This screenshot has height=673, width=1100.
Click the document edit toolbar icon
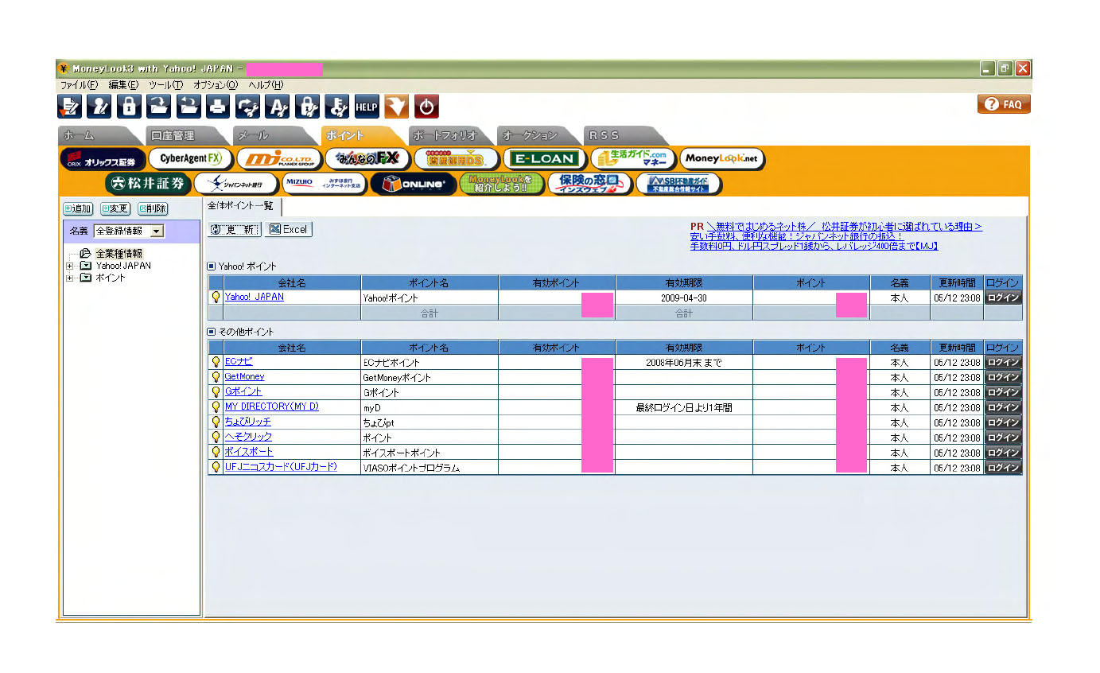pos(70,106)
